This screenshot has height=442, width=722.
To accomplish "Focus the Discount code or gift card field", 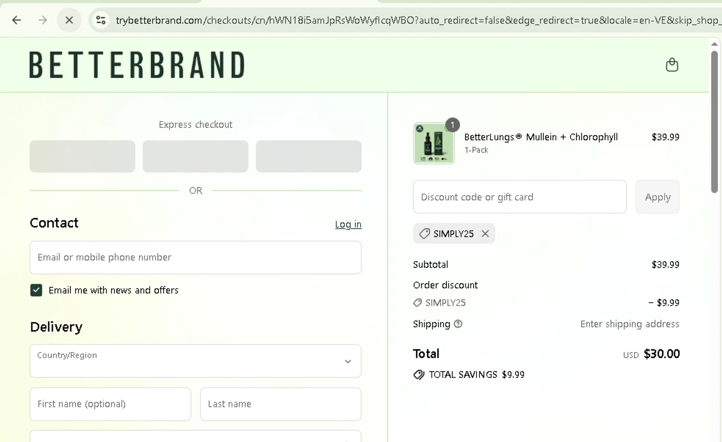I will (x=520, y=197).
